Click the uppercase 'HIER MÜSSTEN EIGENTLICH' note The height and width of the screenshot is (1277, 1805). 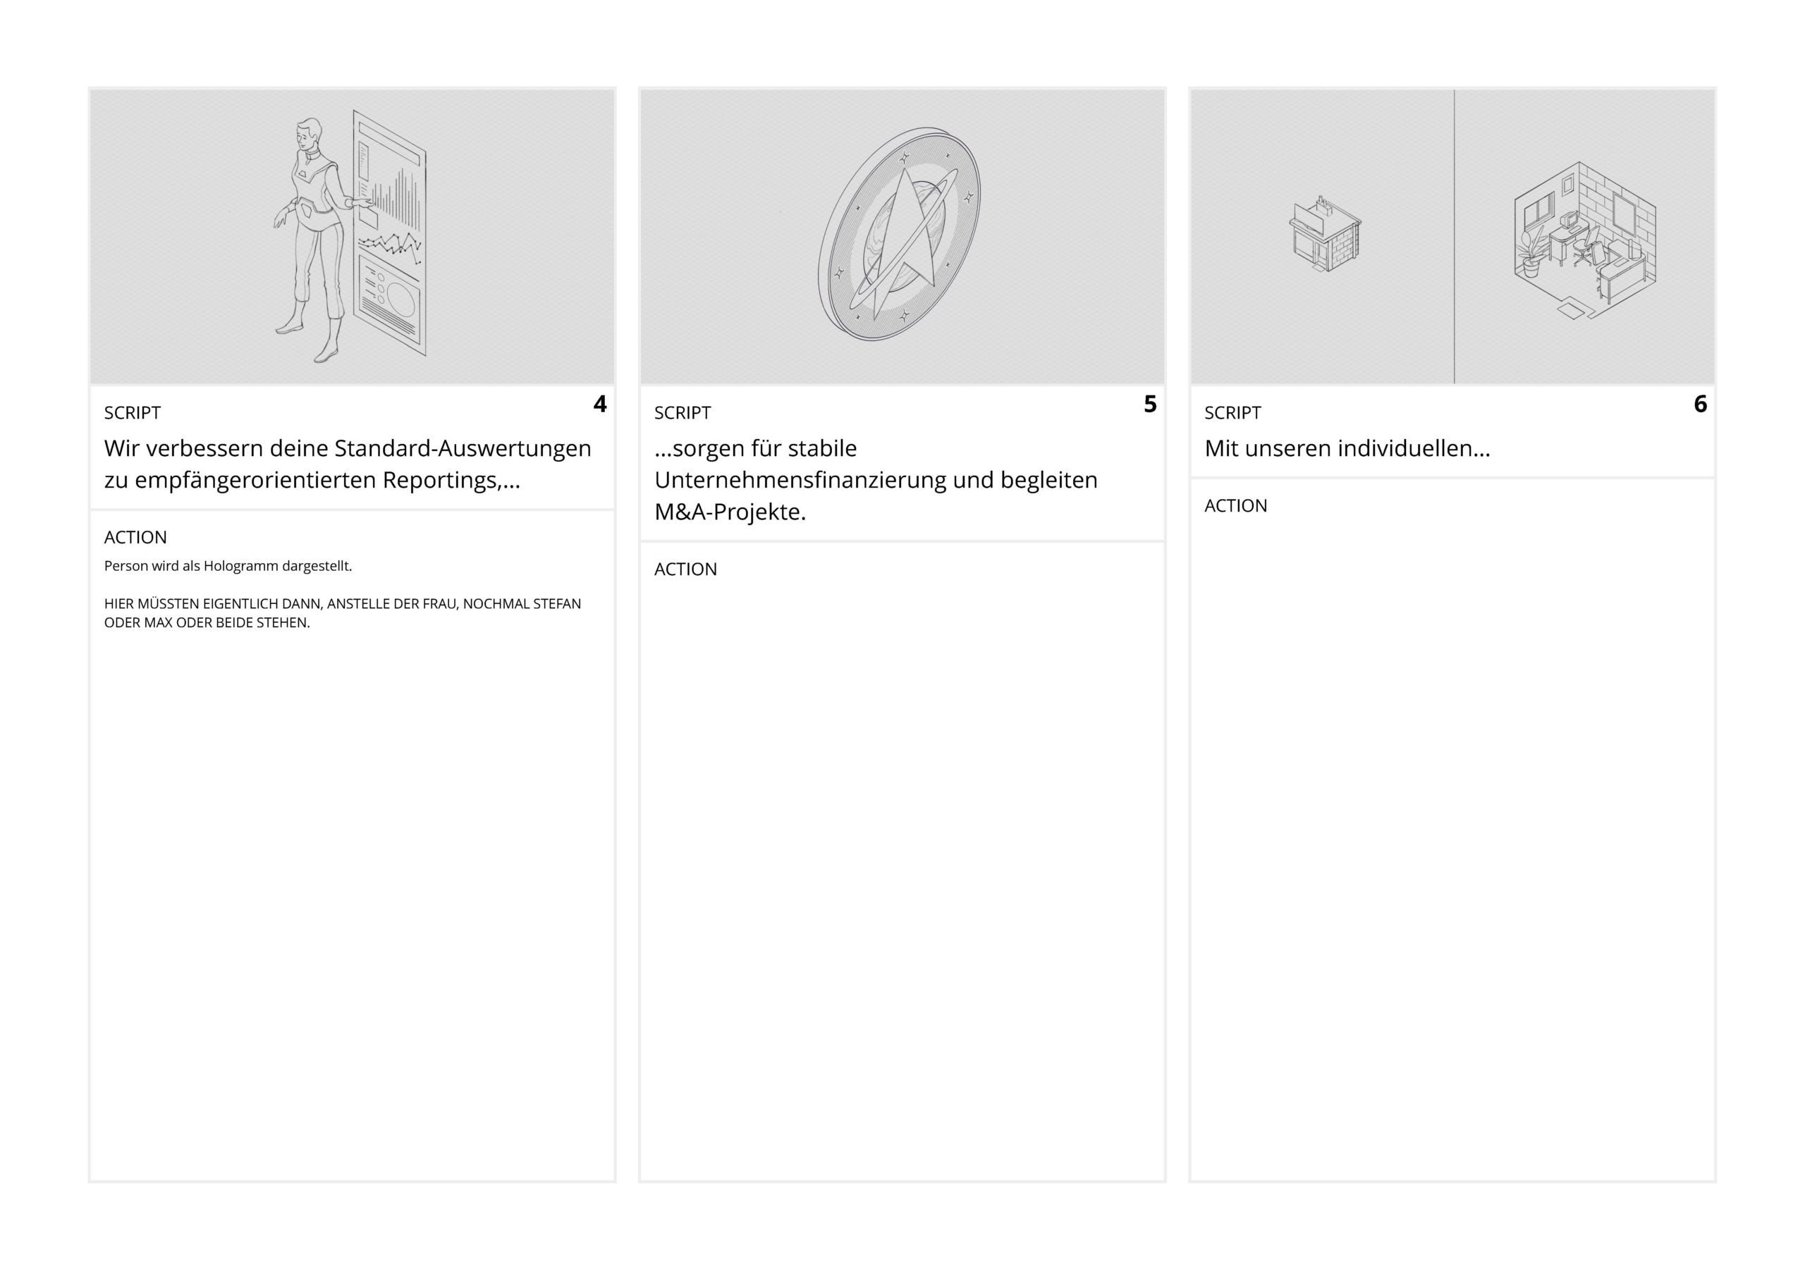342,613
